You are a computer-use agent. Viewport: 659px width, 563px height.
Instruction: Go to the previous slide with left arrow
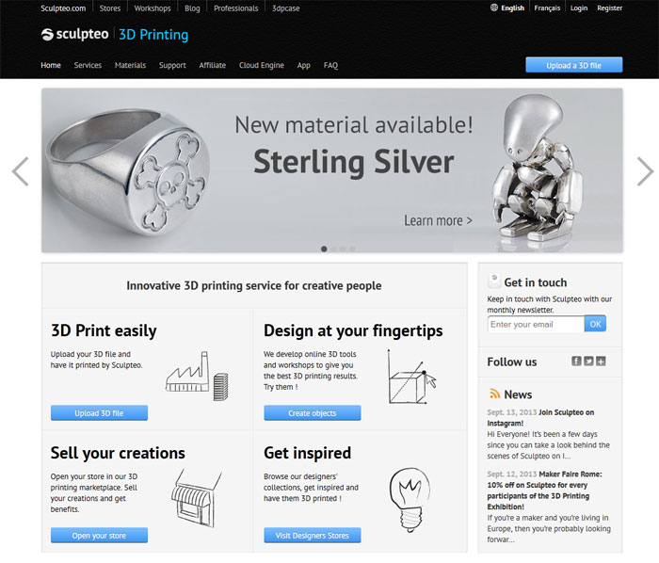(21, 170)
